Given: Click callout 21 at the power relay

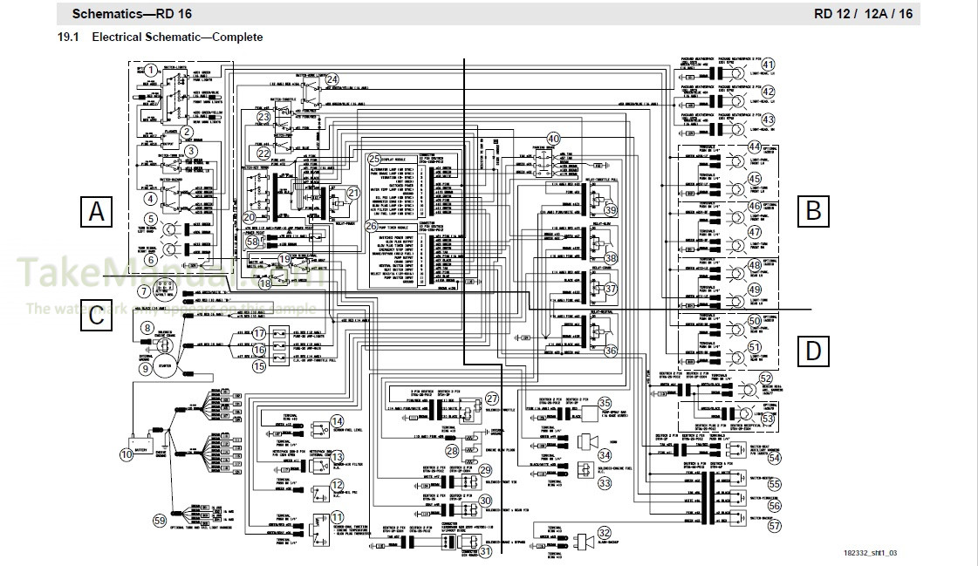Looking at the screenshot, I should click(352, 194).
